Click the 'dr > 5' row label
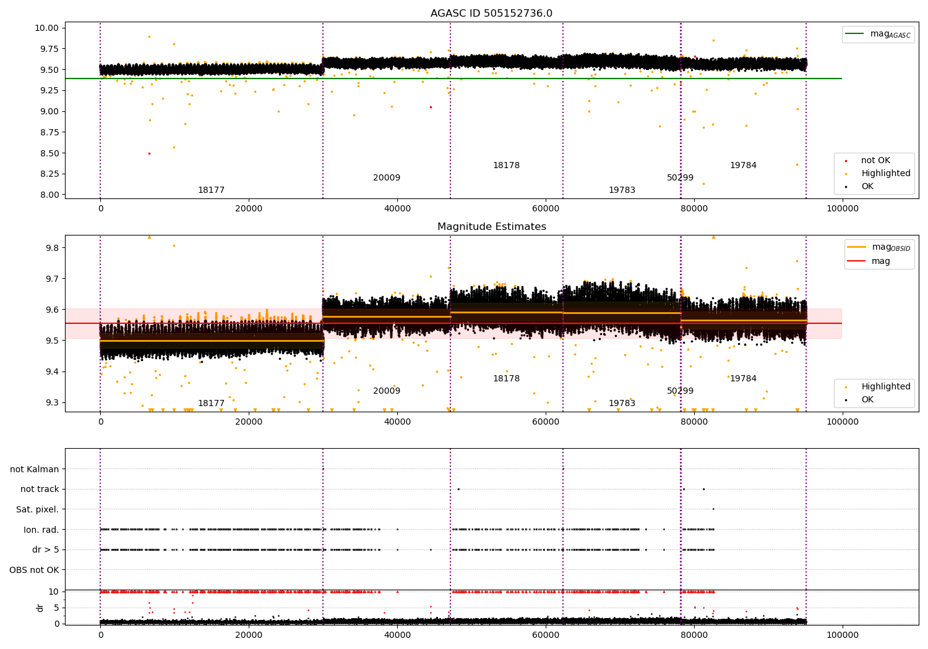The image size is (928, 649). (46, 550)
